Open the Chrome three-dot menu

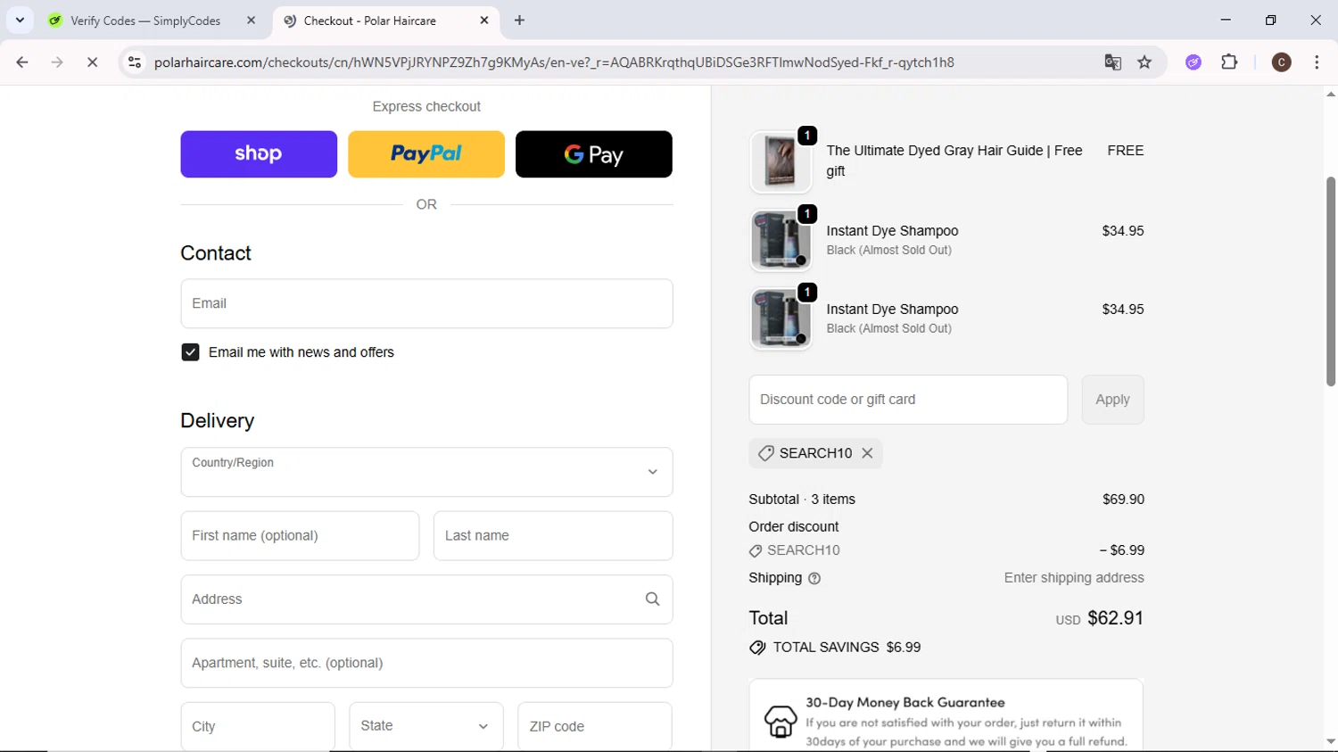pyautogui.click(x=1317, y=62)
